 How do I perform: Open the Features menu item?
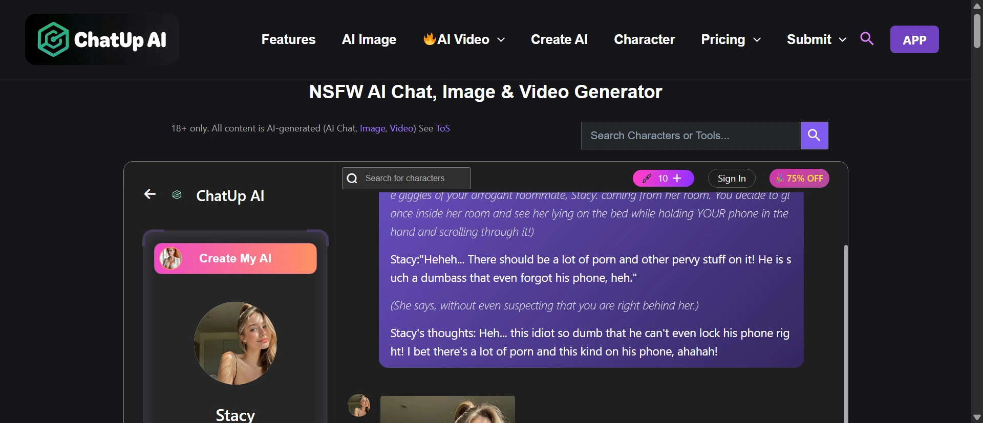pyautogui.click(x=288, y=39)
